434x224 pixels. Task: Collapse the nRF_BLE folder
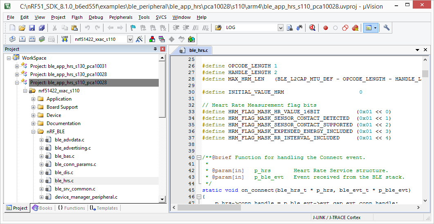(x=33, y=132)
